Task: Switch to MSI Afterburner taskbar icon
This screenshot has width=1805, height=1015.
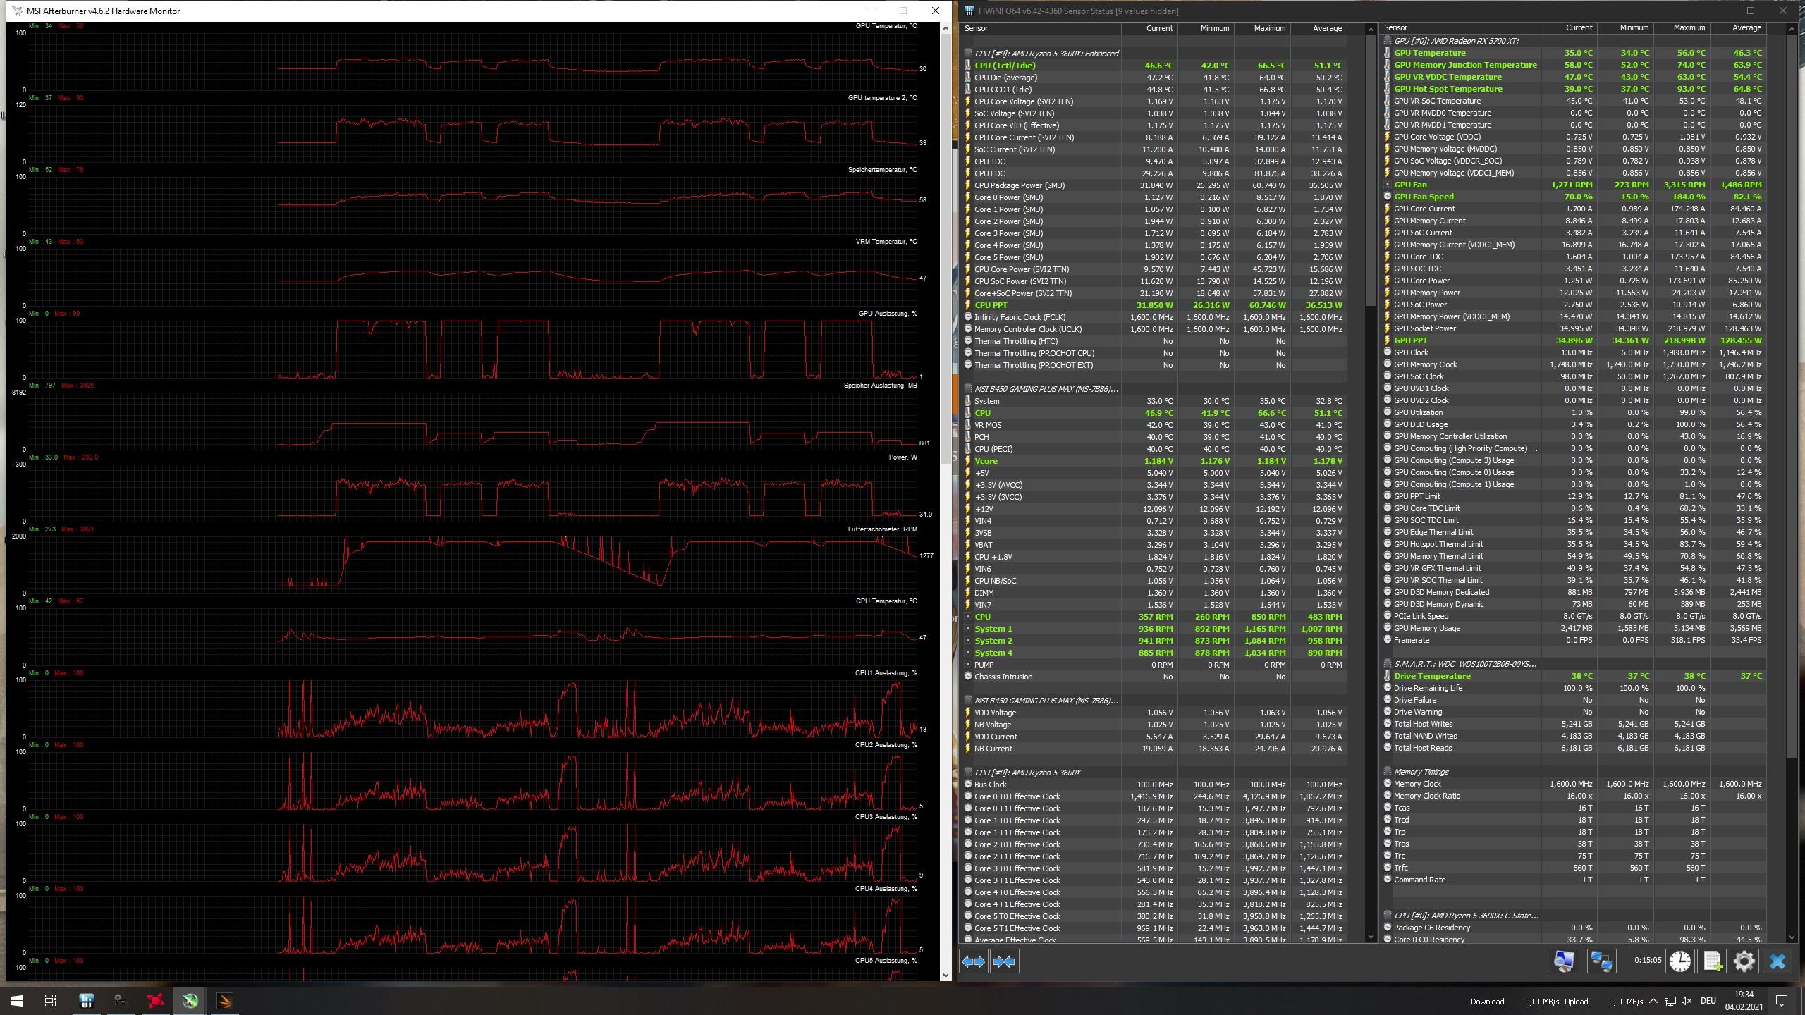Action: pyautogui.click(x=190, y=1000)
